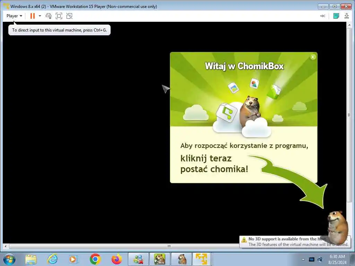355x266 pixels.
Task: Show hidden tray icons arrow
Action: pos(303,259)
